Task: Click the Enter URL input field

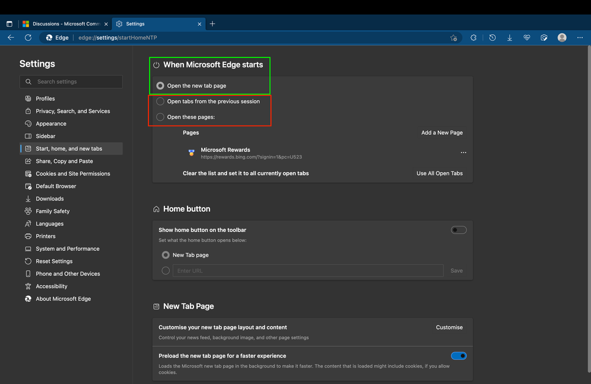Action: tap(308, 270)
